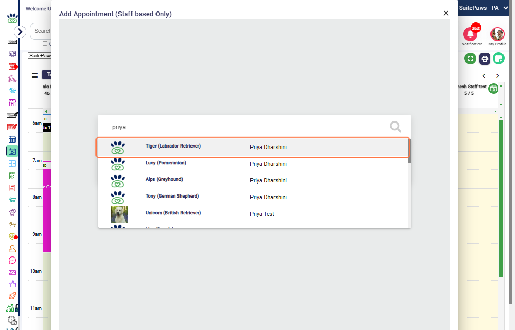Open the purple image gallery sidebar icon

pyautogui.click(x=12, y=272)
